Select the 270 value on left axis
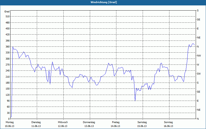 click(7, 65)
